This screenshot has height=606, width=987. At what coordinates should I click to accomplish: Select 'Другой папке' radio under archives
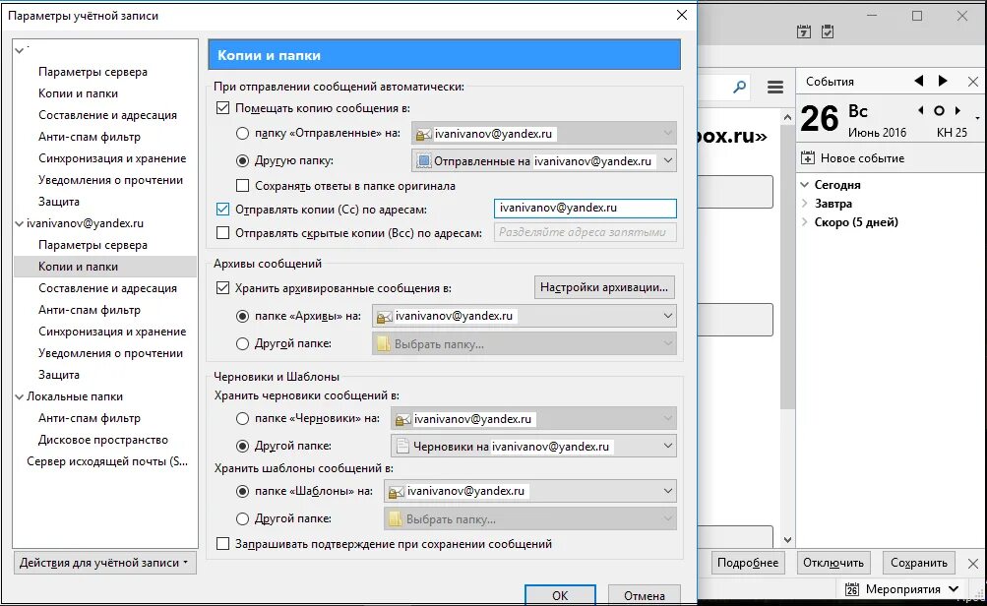tap(242, 343)
